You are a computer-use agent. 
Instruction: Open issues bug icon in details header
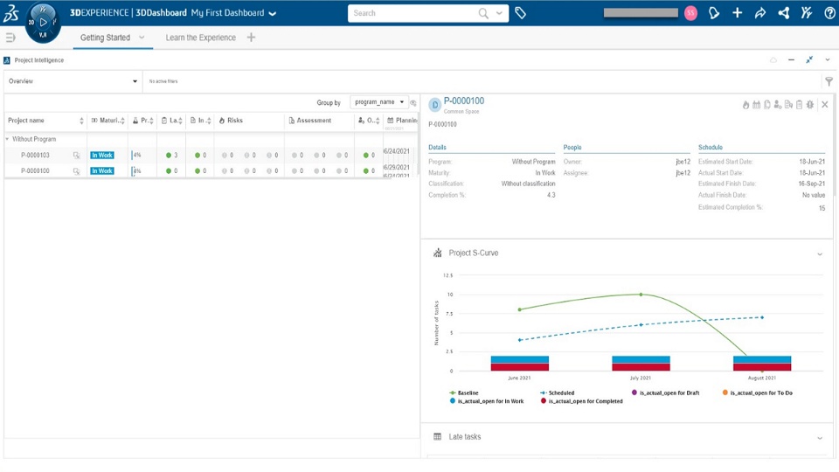[x=809, y=105]
